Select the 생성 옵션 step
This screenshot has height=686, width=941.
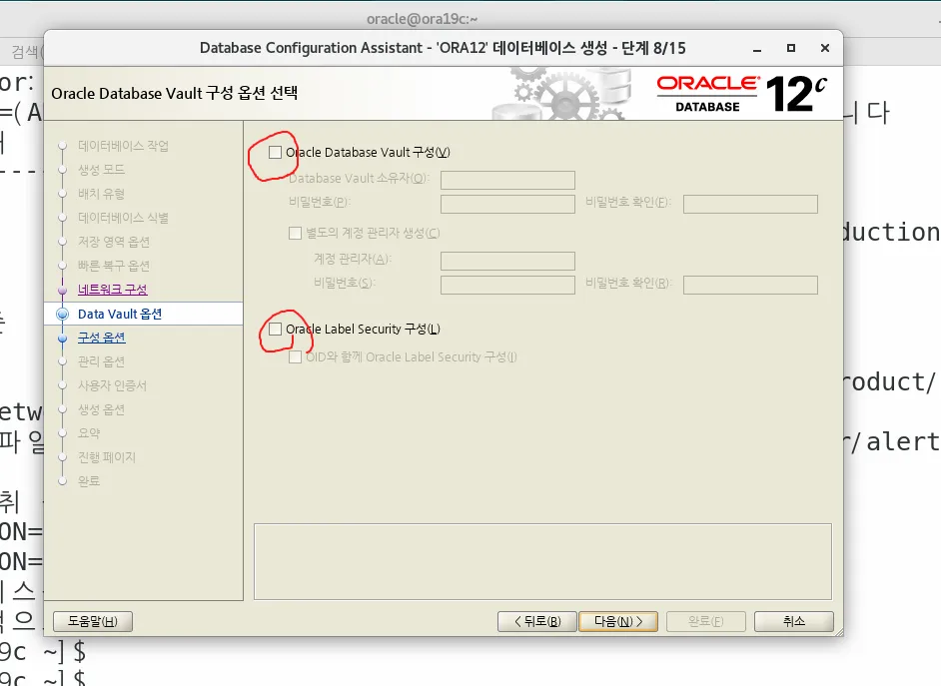(102, 409)
